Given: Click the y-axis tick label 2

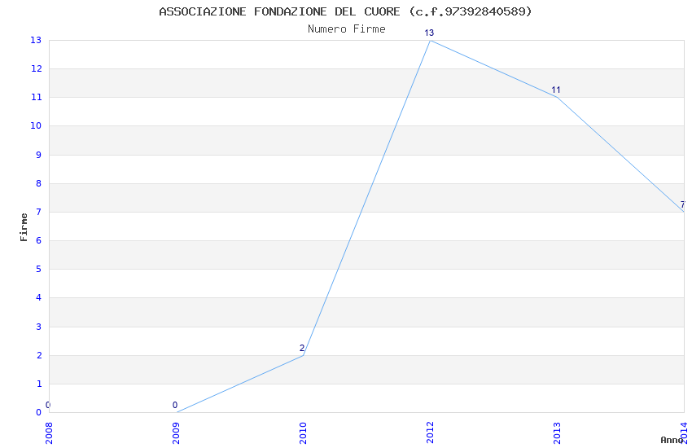Looking at the screenshot, I should (x=39, y=355).
